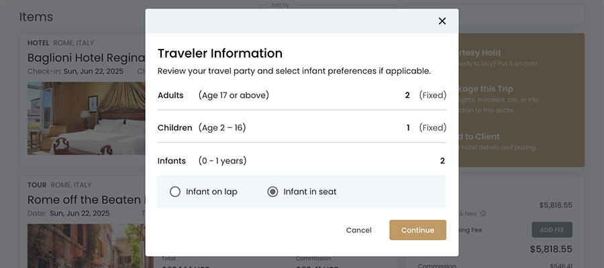Click the info icon beside fees

point(483,214)
